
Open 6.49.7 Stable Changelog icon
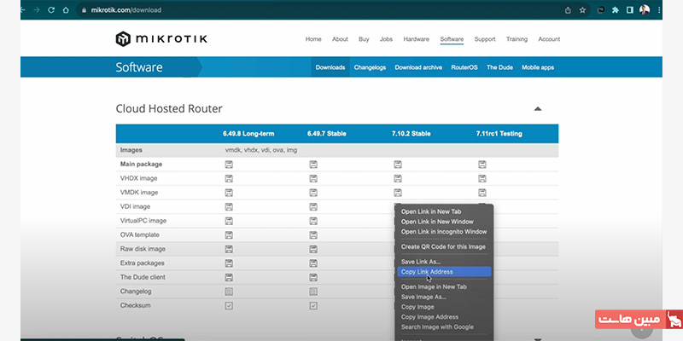coord(313,292)
